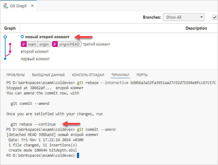Image resolution: width=218 pixels, height=165 pixels.
Task: Click the terminal prompt cursor to focus input
Action: click(x=78, y=155)
